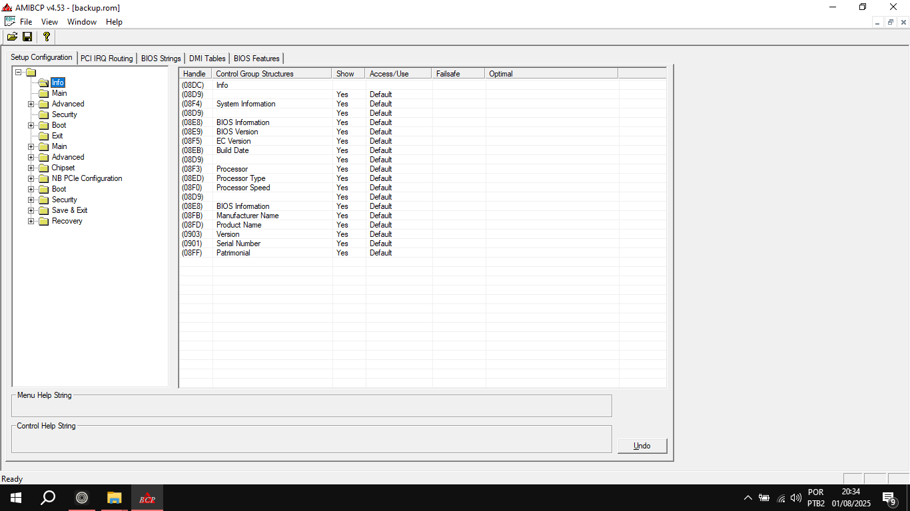
Task: Click the Chipset folder icon
Action: coord(43,168)
